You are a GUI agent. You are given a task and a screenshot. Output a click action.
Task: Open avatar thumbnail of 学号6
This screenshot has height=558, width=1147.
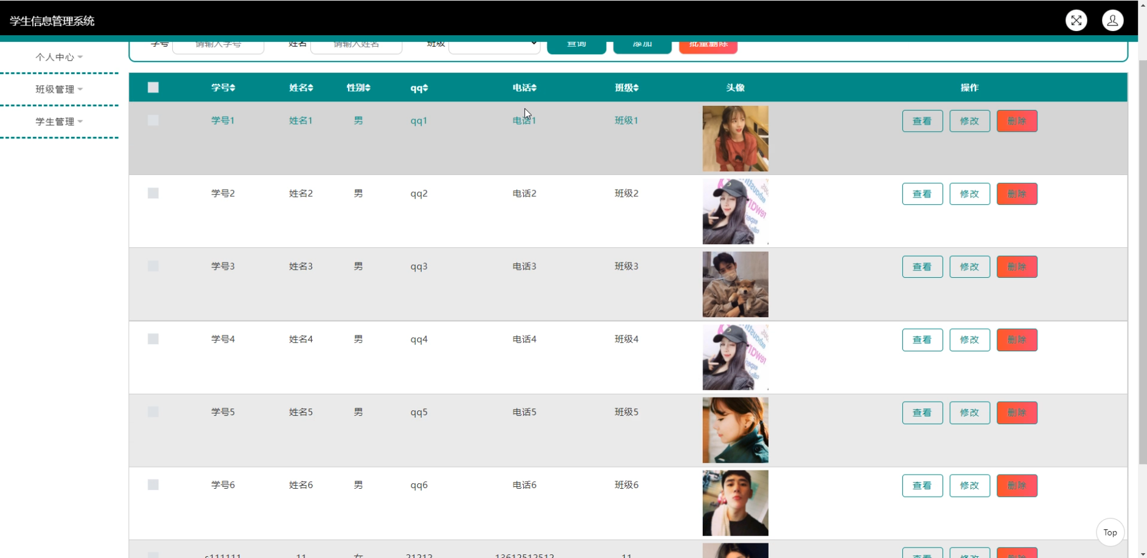[x=735, y=503]
